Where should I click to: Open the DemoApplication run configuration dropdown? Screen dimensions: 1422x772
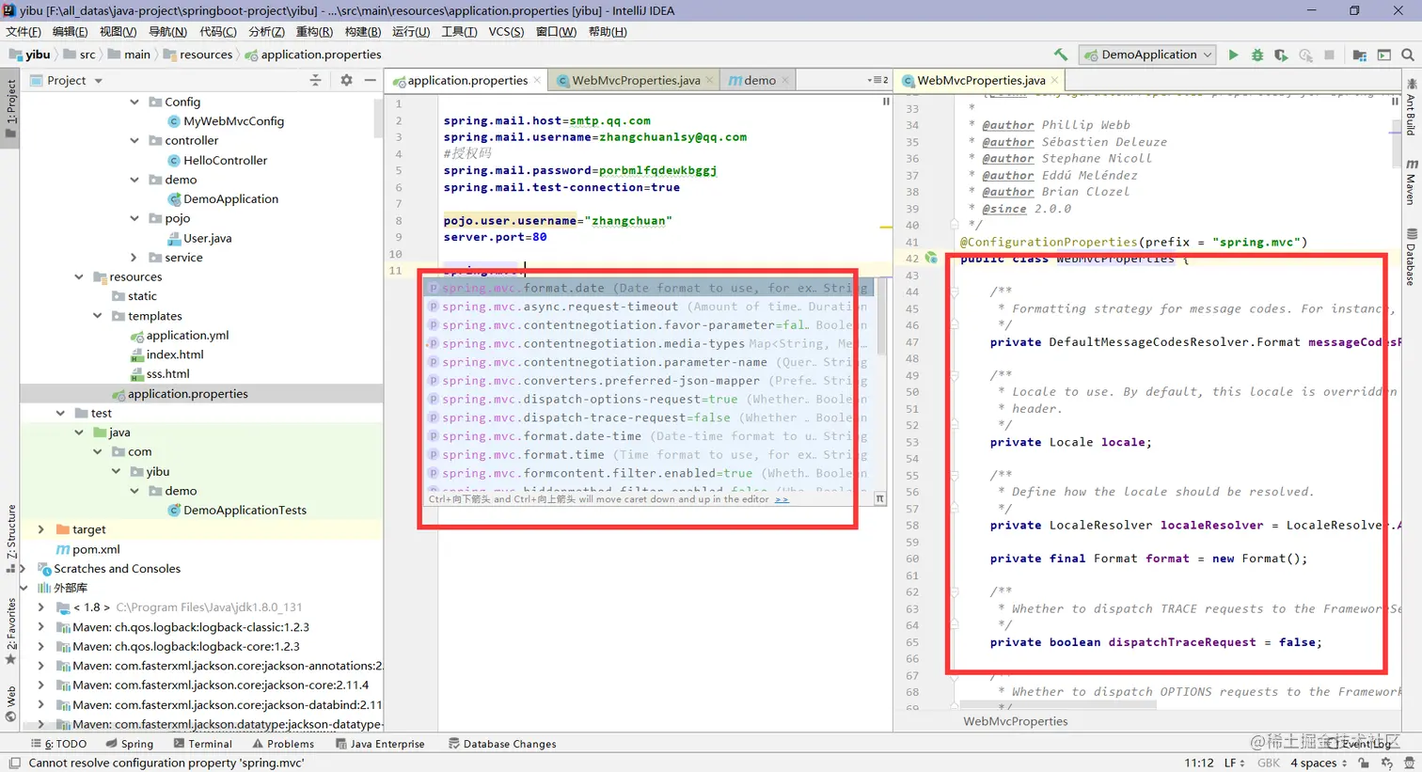tap(1147, 55)
